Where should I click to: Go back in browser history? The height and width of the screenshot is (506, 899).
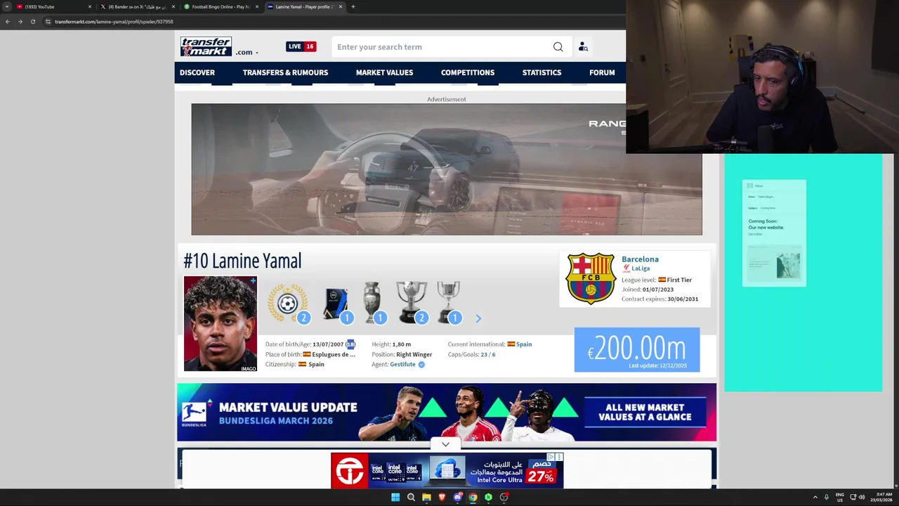tap(8, 22)
